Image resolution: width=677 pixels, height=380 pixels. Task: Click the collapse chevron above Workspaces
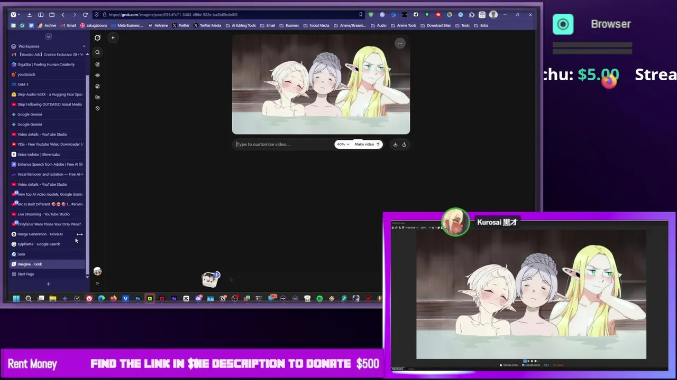(48, 36)
